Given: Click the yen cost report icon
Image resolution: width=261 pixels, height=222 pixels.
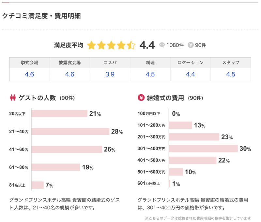Looking at the screenshot, I should (x=191, y=45).
